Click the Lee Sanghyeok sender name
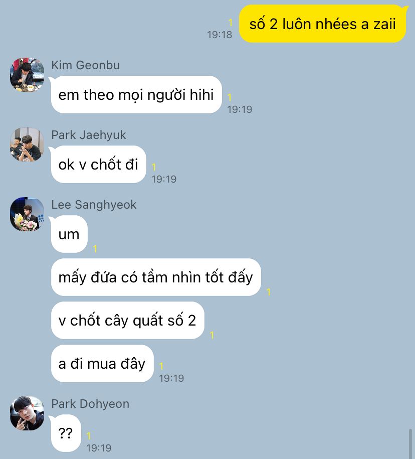The height and width of the screenshot is (459, 415). pyautogui.click(x=94, y=204)
